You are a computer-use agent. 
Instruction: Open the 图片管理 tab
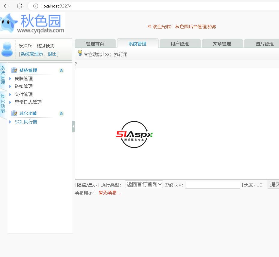[x=262, y=44]
